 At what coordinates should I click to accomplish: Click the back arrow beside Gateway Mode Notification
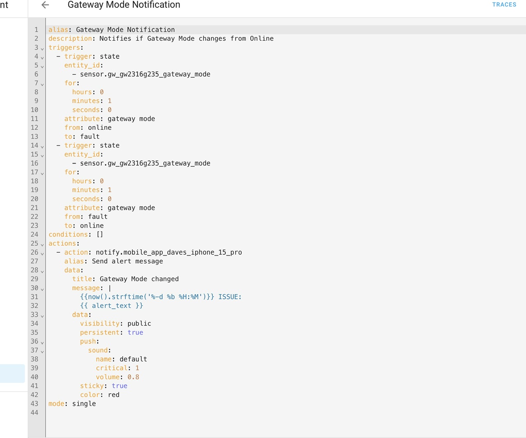45,5
